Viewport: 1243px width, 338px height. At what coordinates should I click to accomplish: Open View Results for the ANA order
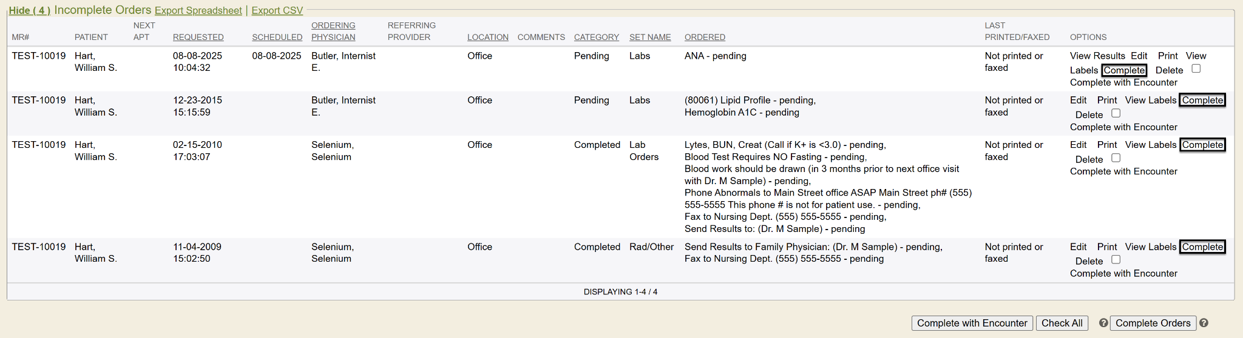[1097, 56]
